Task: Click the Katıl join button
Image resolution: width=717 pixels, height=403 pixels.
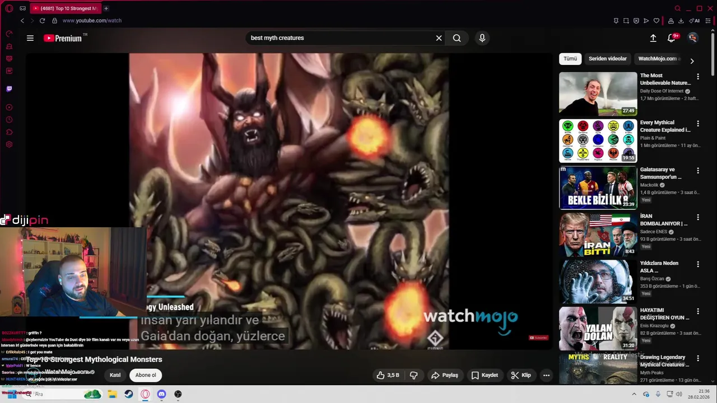Action: click(x=115, y=375)
